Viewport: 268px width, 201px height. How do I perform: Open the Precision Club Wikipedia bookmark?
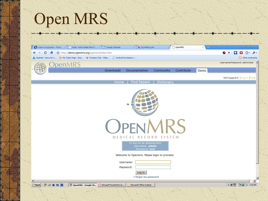pyautogui.click(x=98, y=58)
